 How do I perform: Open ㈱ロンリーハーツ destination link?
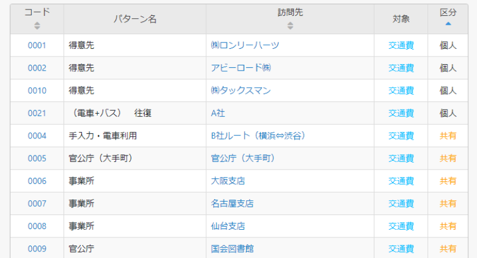[x=245, y=45]
